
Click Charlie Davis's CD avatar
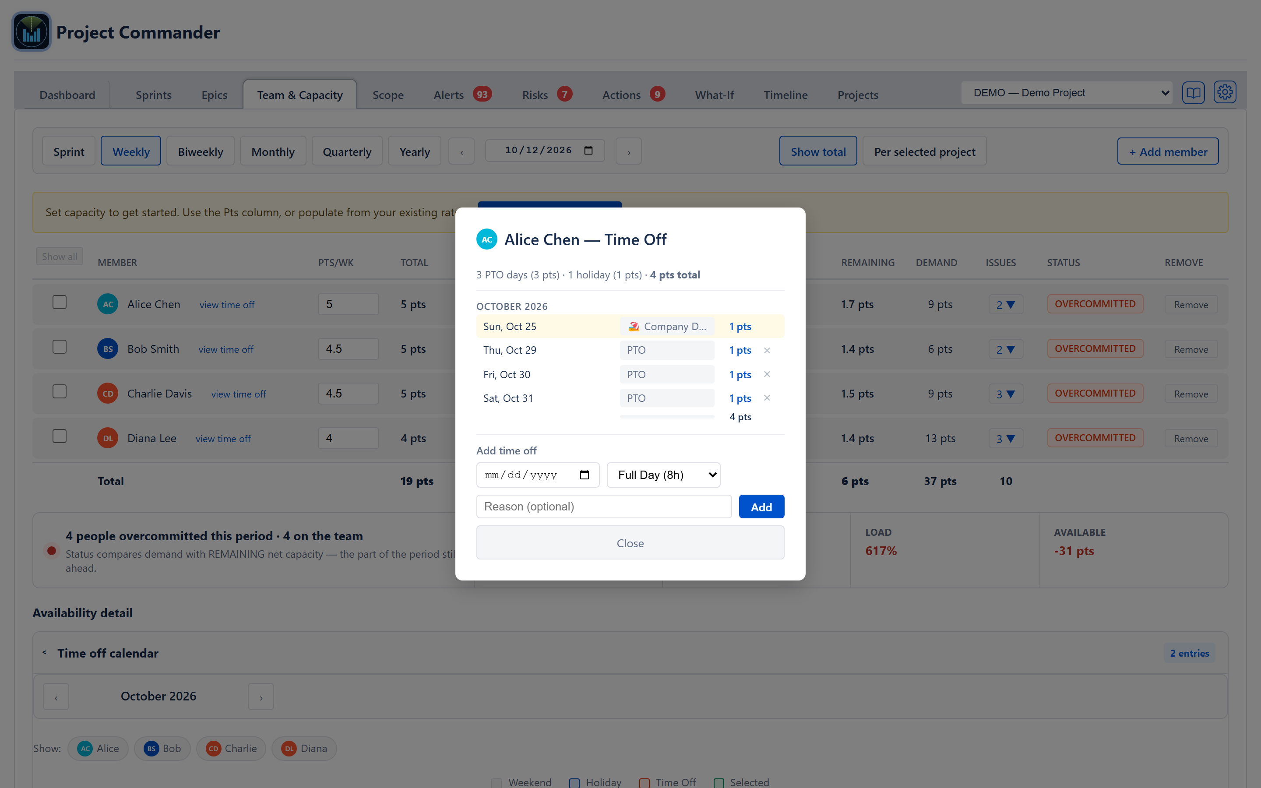(x=108, y=394)
